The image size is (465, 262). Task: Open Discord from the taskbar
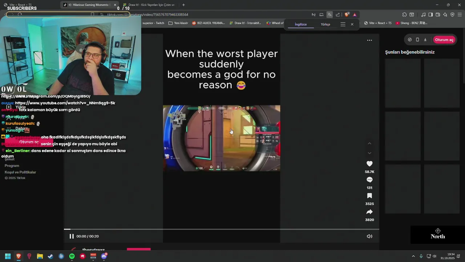[x=104, y=256]
